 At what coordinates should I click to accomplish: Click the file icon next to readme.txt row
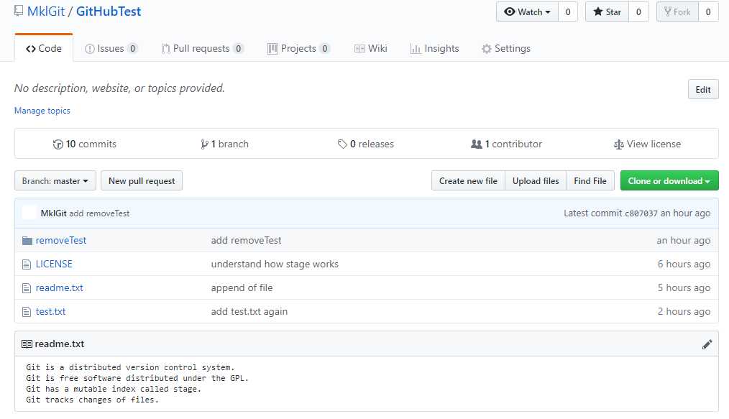(x=27, y=288)
